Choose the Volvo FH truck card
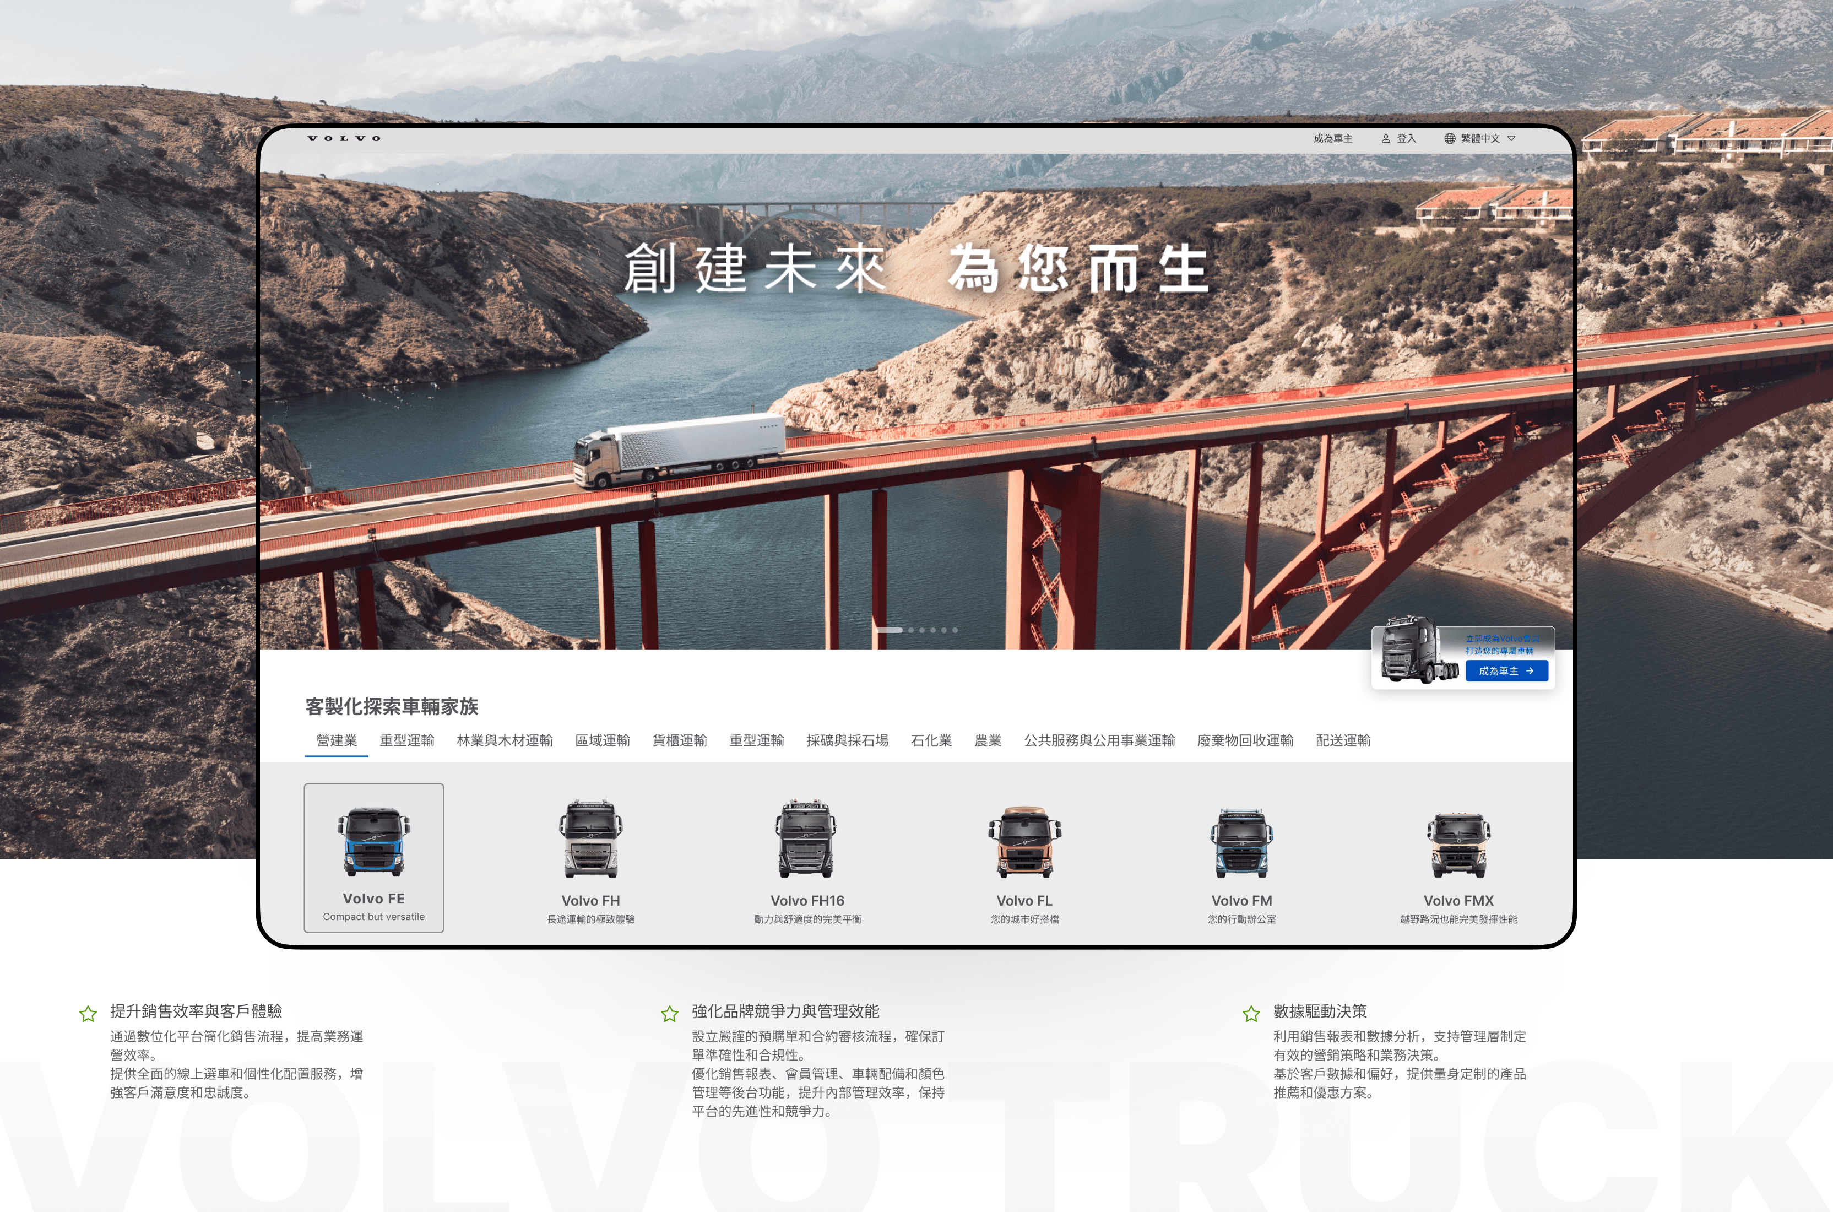Viewport: 1833px width, 1212px height. (x=591, y=861)
